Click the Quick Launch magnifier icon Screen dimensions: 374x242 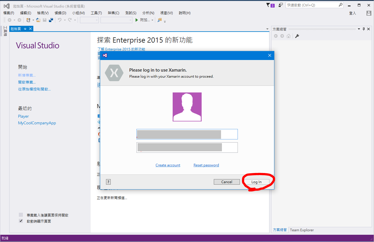point(341,5)
